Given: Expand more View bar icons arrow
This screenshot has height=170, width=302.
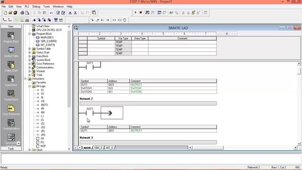Looking at the screenshot, I should point(19,144).
